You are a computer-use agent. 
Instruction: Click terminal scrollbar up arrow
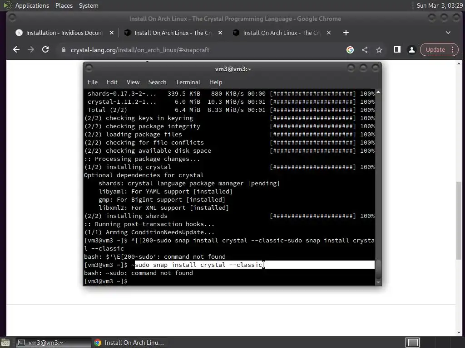point(378,92)
